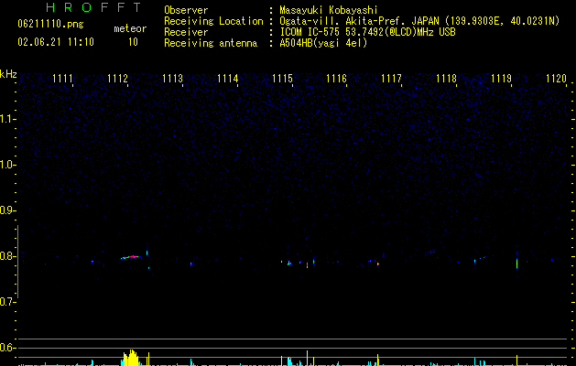Click the meteor count value 10
The width and height of the screenshot is (576, 366).
point(133,42)
